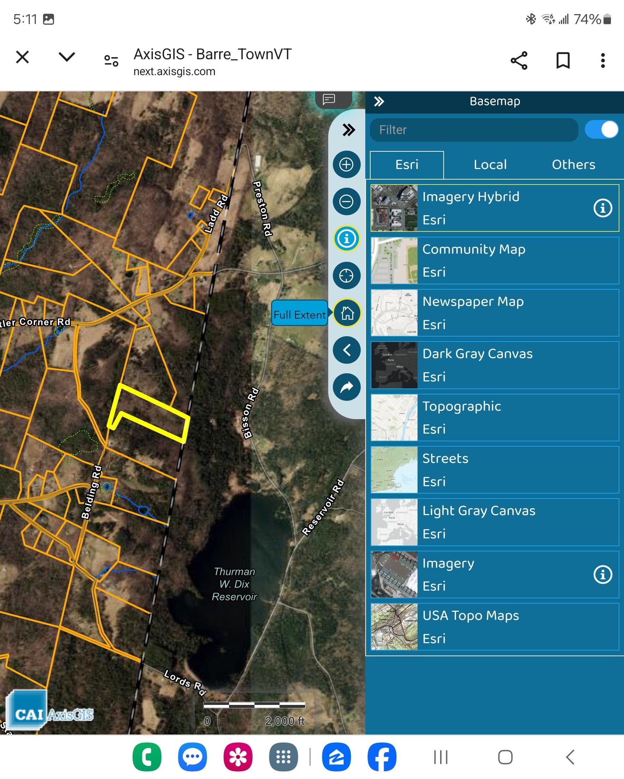Tap the Bisson Rd label on map
The image size is (624, 779).
click(251, 413)
